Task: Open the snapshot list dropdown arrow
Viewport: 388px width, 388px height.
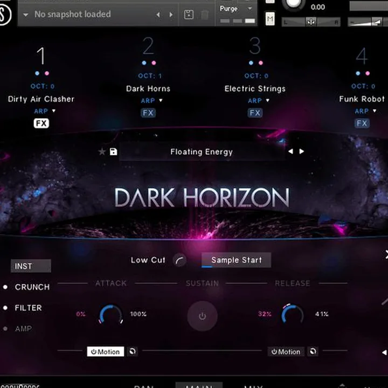Action: (x=25, y=15)
